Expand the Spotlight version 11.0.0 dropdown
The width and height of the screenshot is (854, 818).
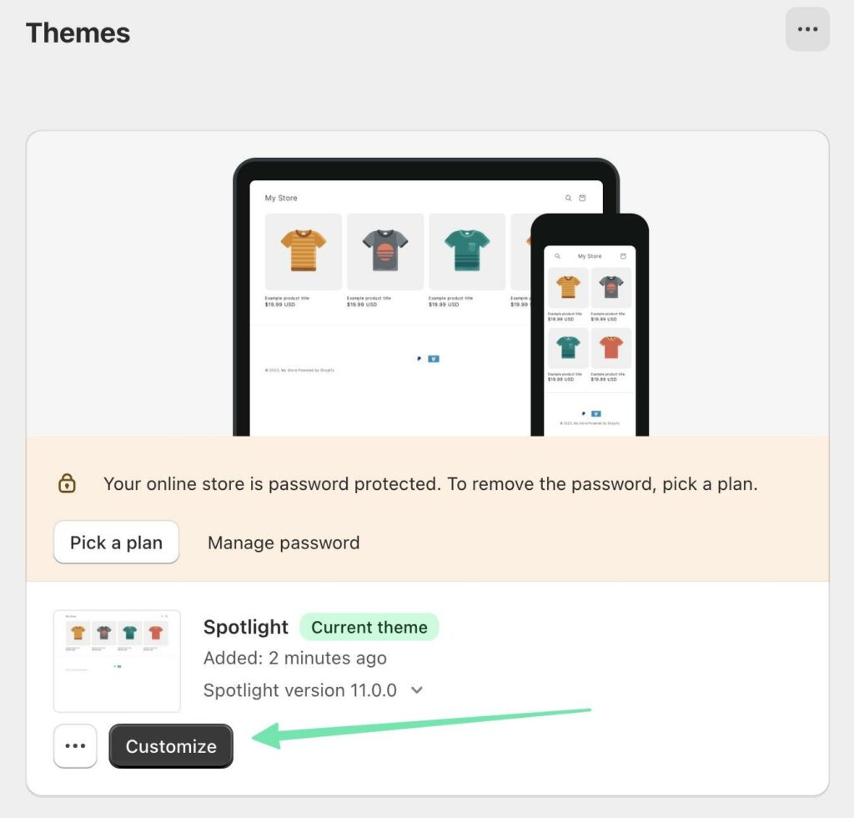(418, 690)
